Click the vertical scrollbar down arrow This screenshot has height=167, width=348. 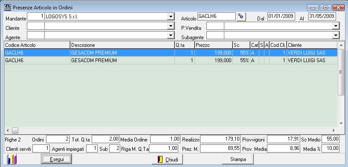point(341,124)
